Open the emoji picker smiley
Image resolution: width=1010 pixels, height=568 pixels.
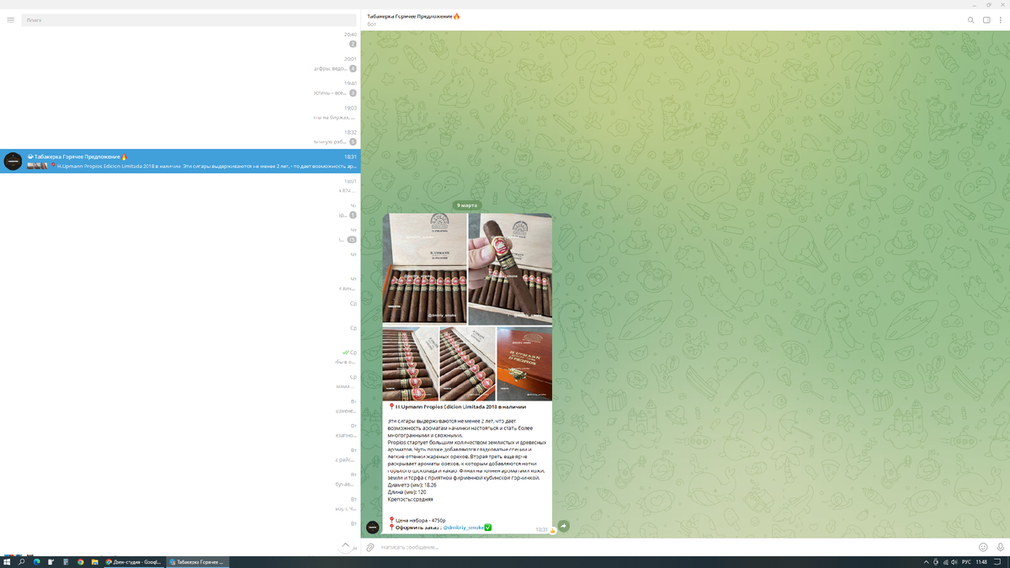point(982,547)
